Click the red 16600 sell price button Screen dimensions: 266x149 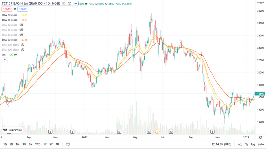coord(7,9)
